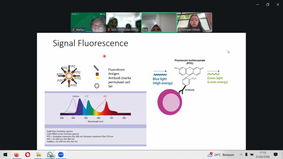Switch to WhatsApp with 99+ badge

click(50, 155)
